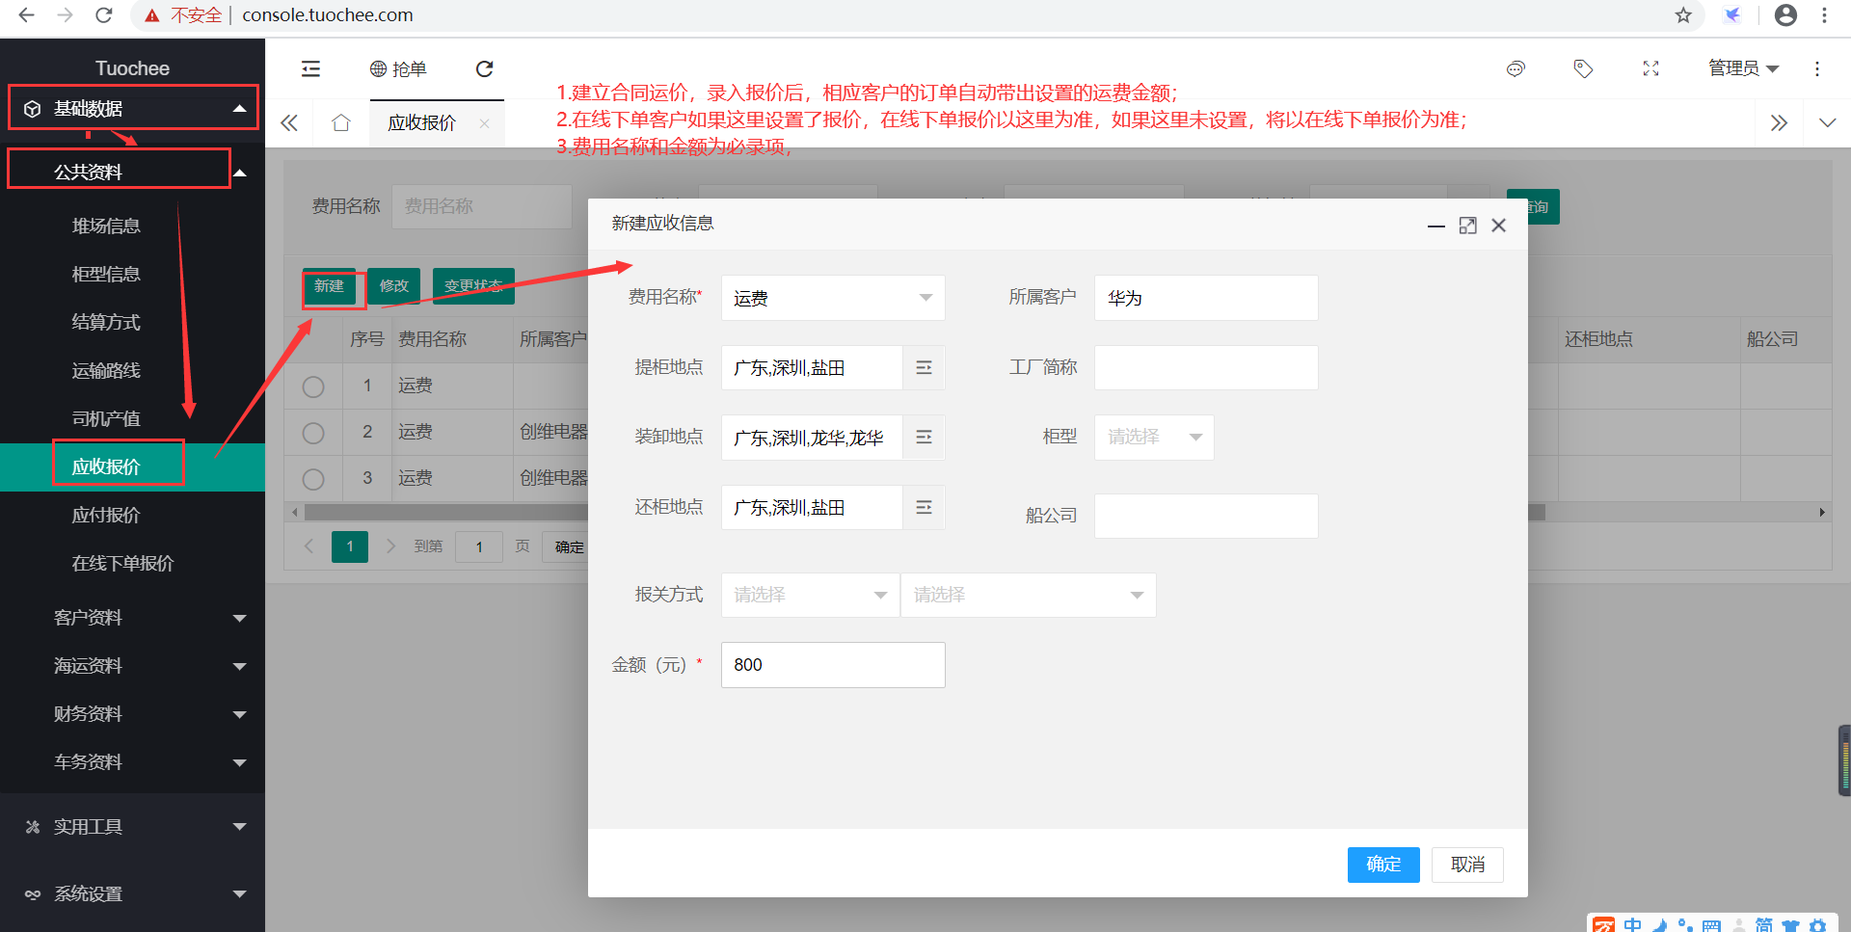1851x932 pixels.
Task: Collapse 基础数据 menu section
Action: (x=133, y=108)
